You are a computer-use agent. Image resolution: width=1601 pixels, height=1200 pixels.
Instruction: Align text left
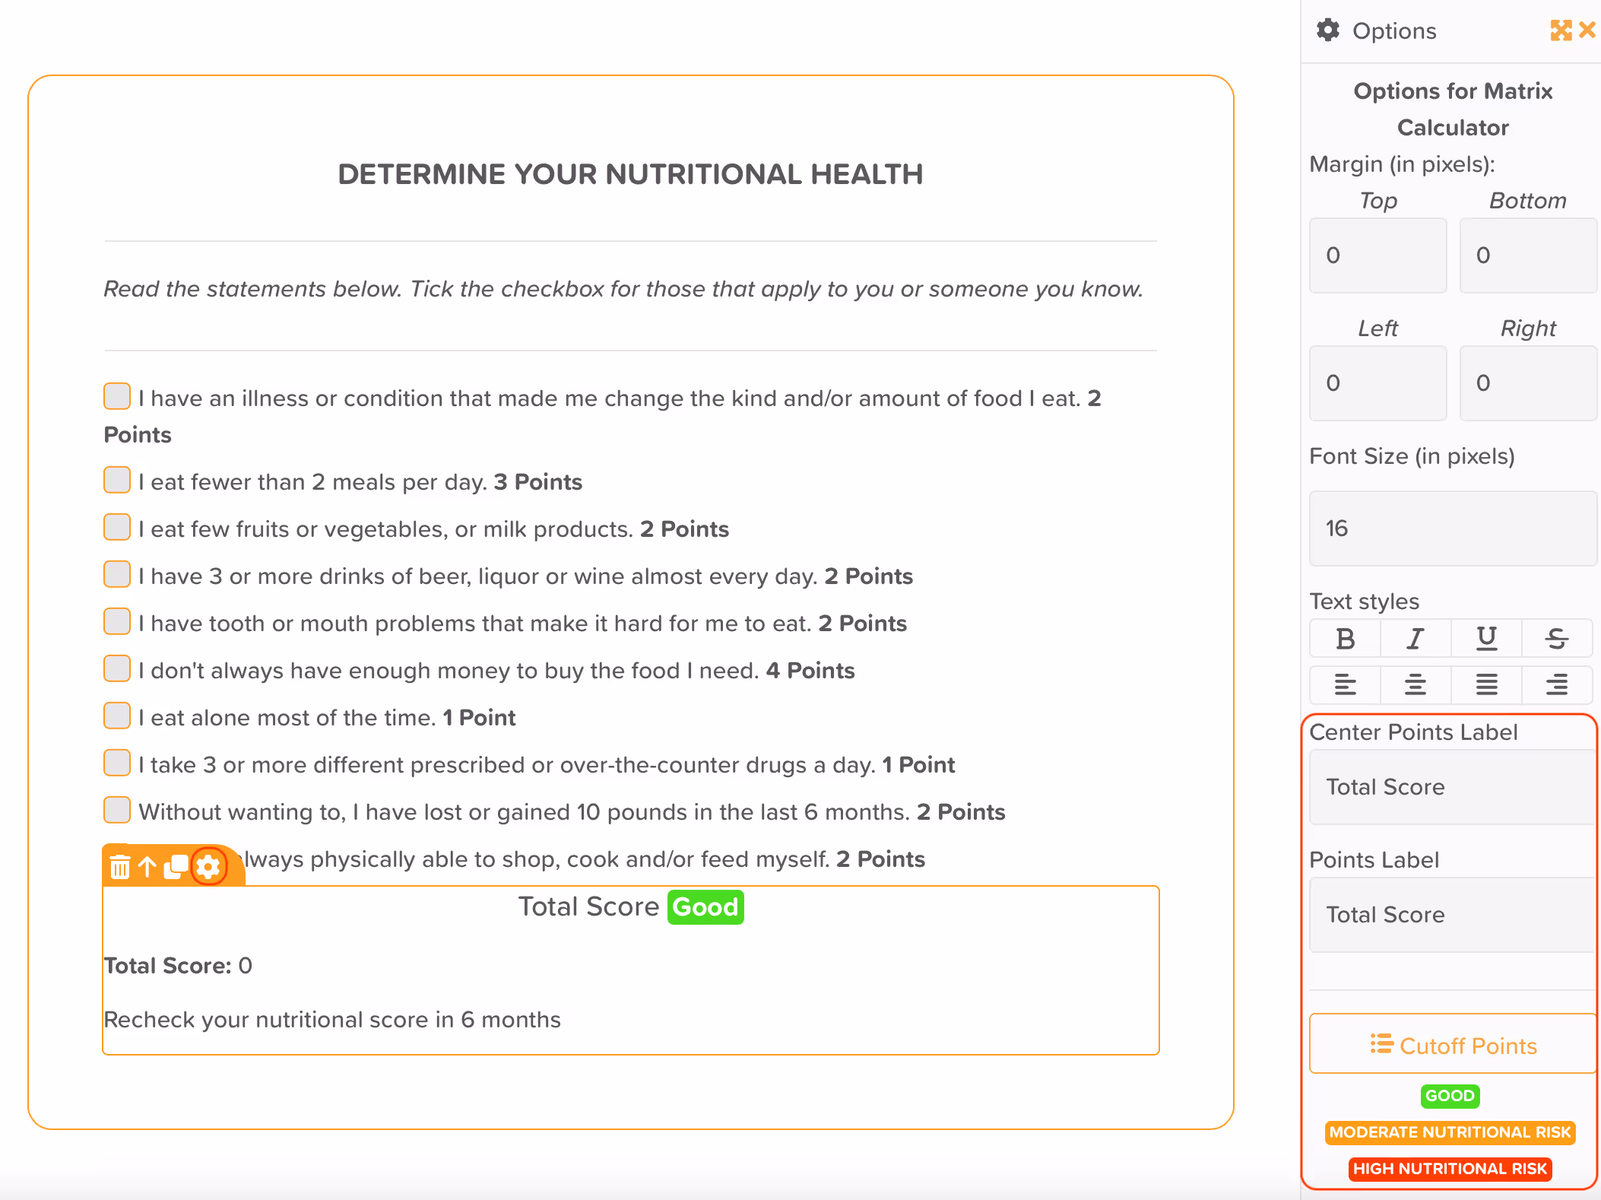point(1345,685)
